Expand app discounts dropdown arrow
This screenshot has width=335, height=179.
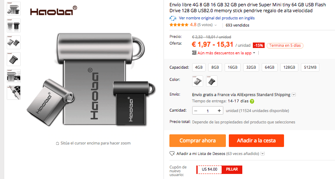[x=254, y=53]
